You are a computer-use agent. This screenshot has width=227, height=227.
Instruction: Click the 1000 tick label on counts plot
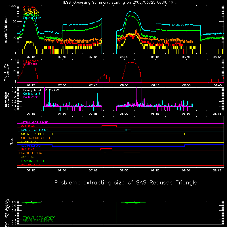point(12,6)
